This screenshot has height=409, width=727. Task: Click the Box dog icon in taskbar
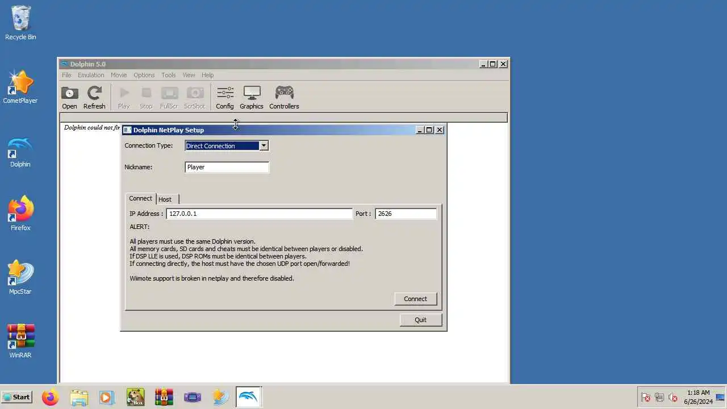pos(135,397)
